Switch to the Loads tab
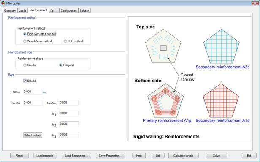260x162 pixels. [x=22, y=11]
